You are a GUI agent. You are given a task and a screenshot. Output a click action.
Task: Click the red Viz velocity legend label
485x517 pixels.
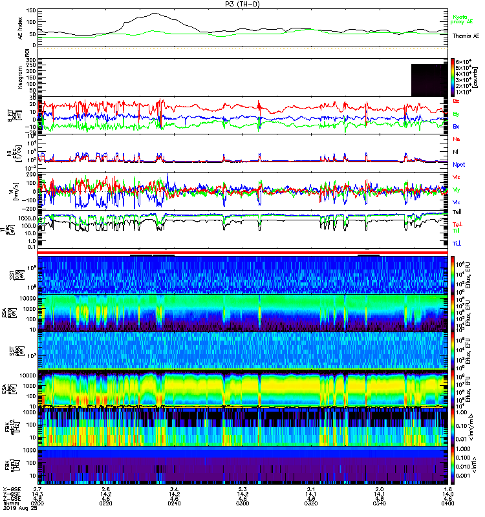pos(456,177)
